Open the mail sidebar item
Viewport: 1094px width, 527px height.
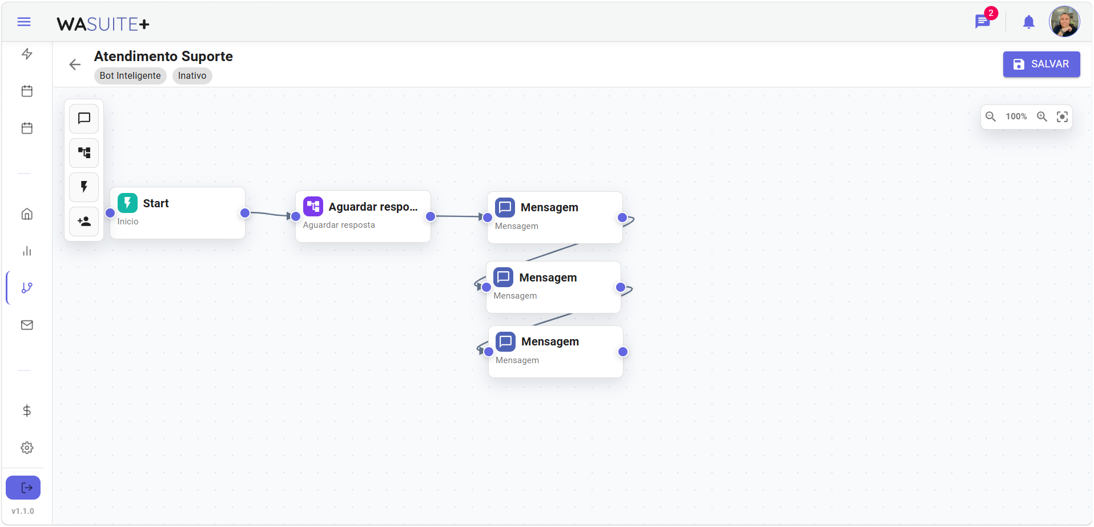pyautogui.click(x=27, y=325)
